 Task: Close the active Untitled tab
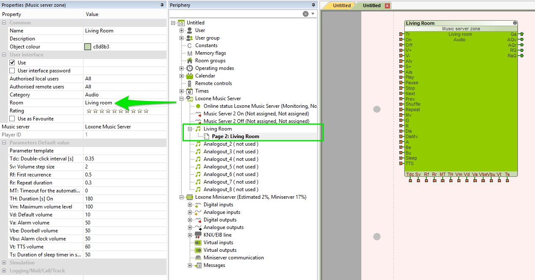point(387,6)
